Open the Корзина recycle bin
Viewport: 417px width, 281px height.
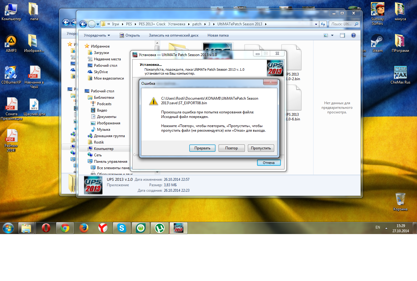coord(400,202)
